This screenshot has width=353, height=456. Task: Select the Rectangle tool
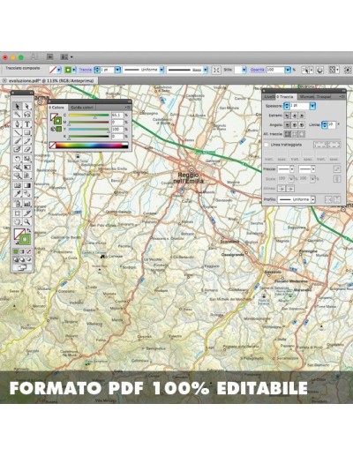(27, 132)
